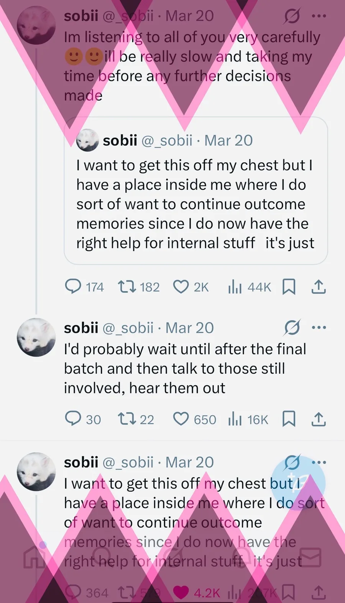Reply to the 174-comment tweet
This screenshot has height=603, width=345.
pyautogui.click(x=73, y=286)
